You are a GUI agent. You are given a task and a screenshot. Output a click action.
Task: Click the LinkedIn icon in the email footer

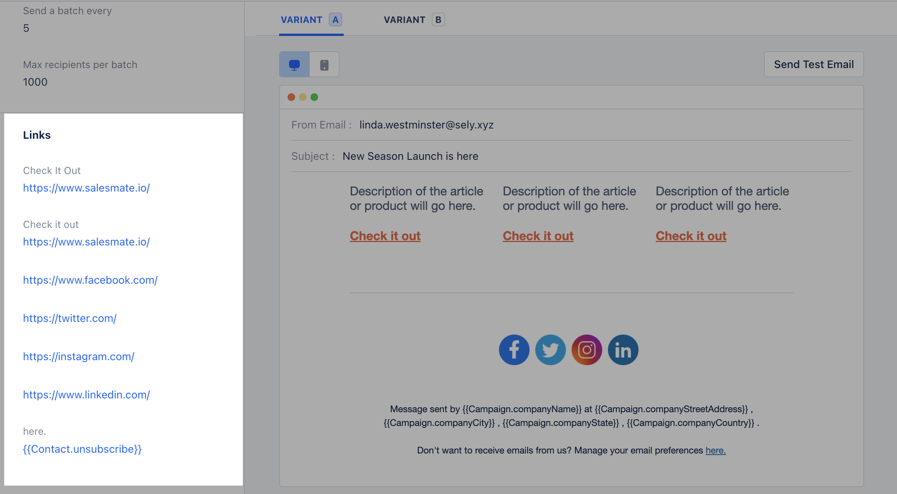coord(622,349)
